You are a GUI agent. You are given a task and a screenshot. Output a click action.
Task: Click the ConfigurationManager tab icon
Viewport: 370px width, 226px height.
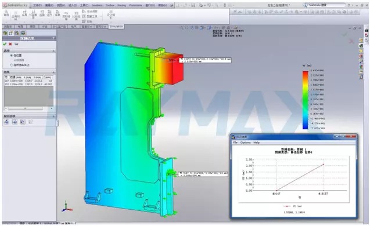click(17, 33)
